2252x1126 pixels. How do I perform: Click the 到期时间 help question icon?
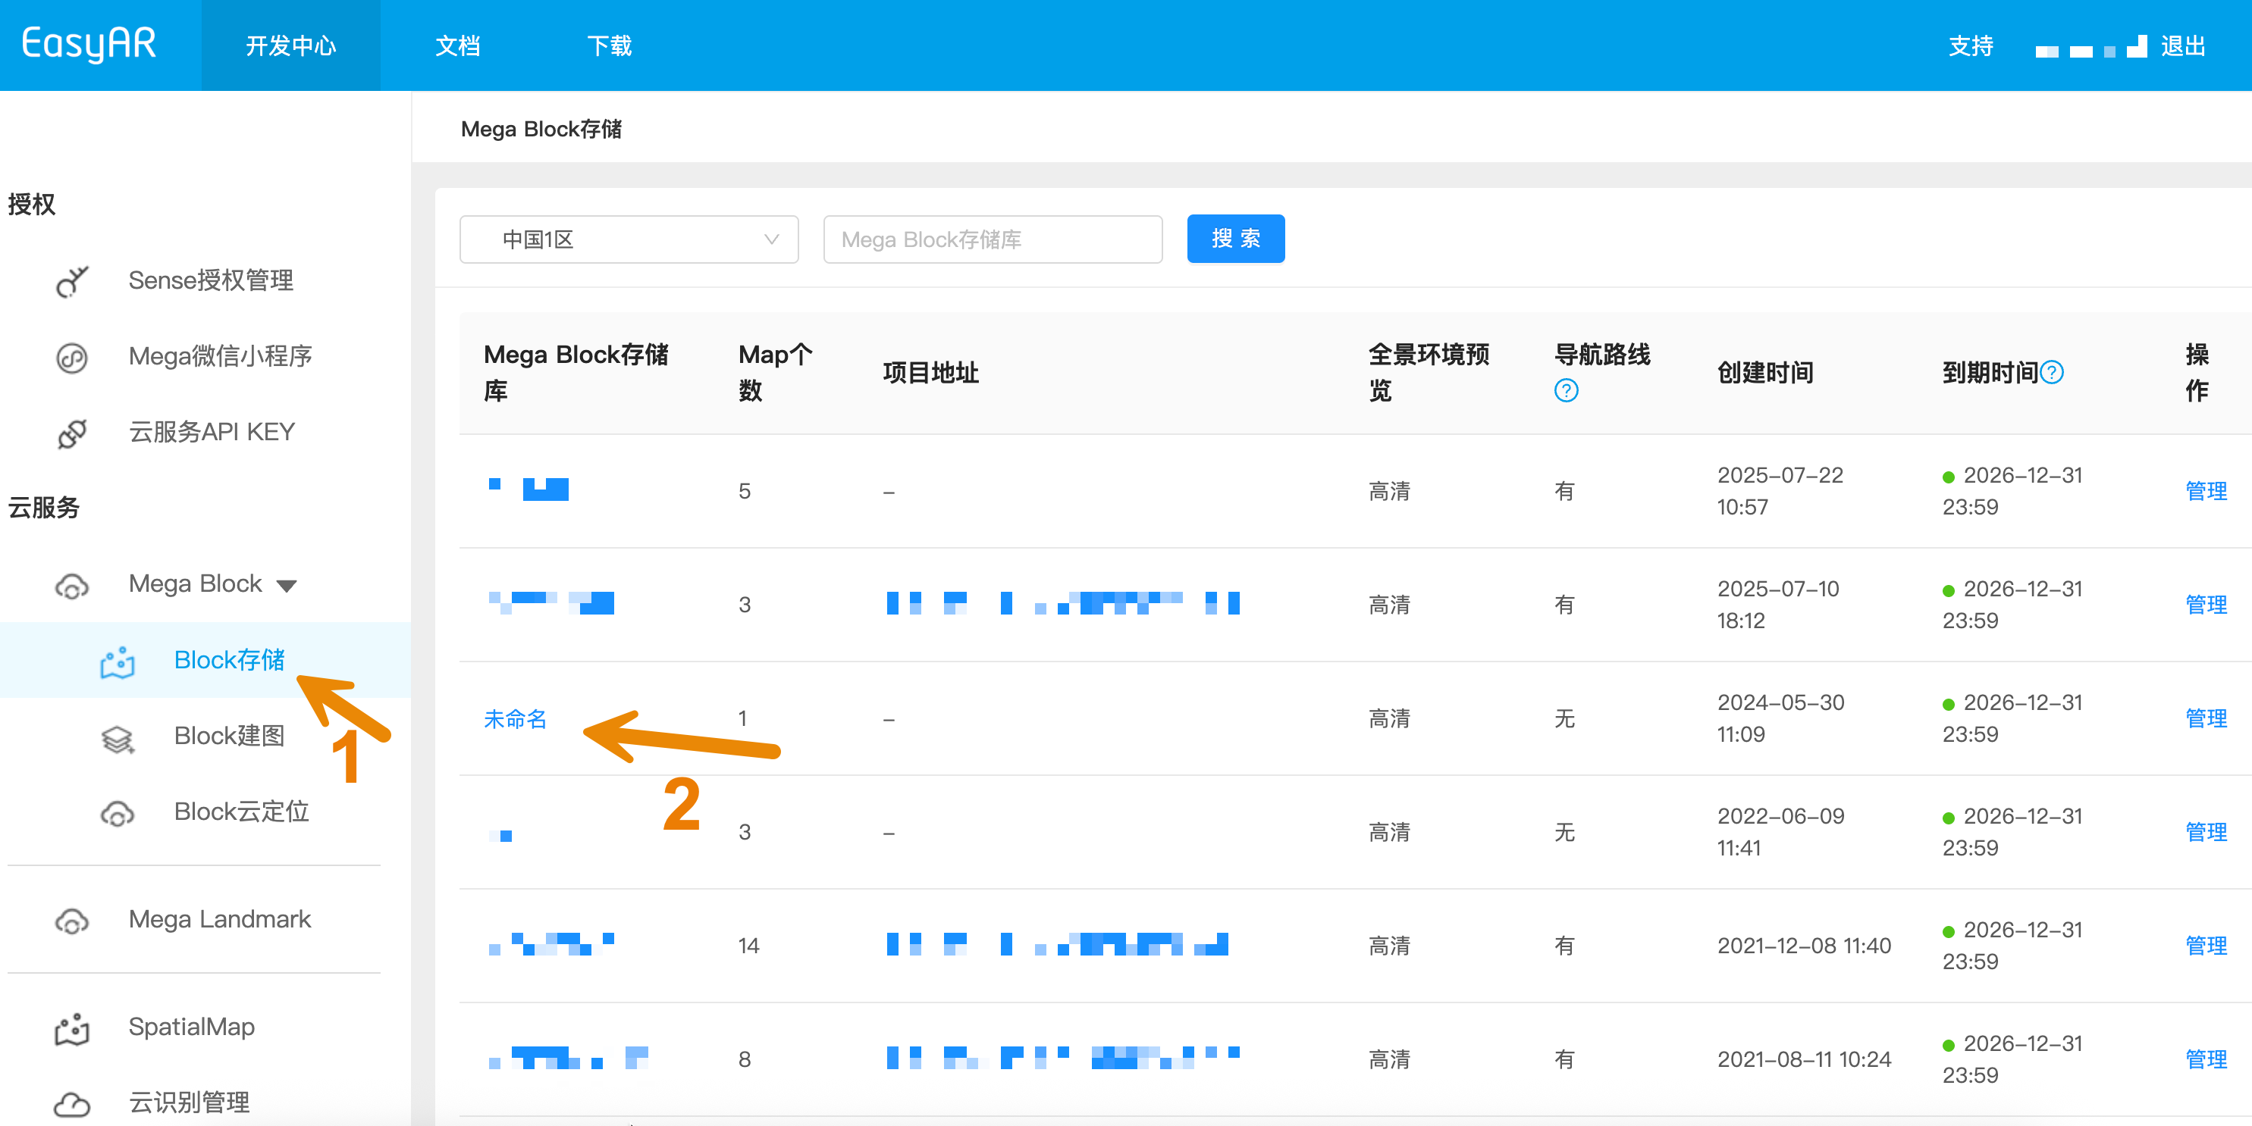pyautogui.click(x=2052, y=373)
